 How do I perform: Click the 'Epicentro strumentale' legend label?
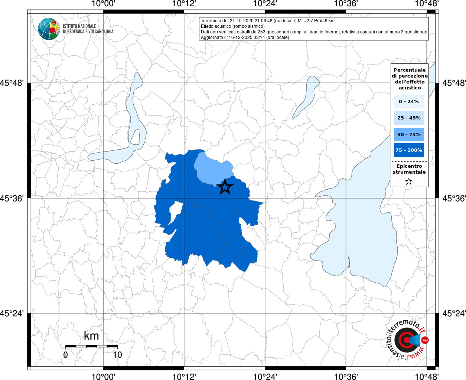point(409,169)
